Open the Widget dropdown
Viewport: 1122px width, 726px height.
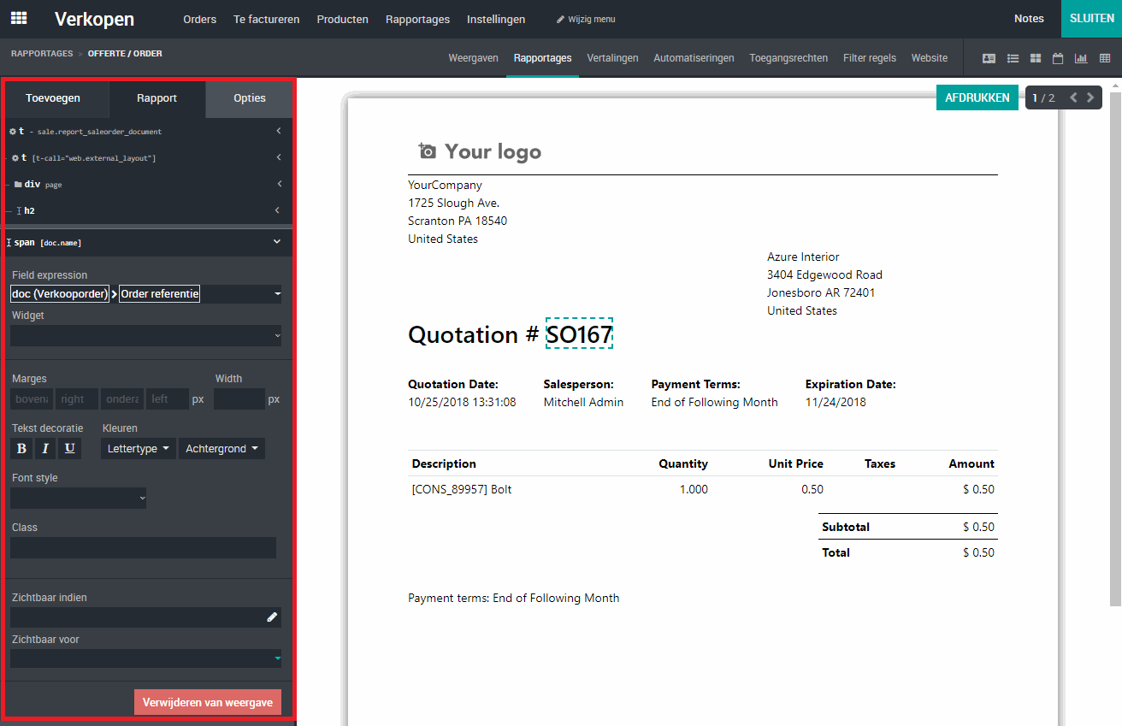(x=145, y=335)
